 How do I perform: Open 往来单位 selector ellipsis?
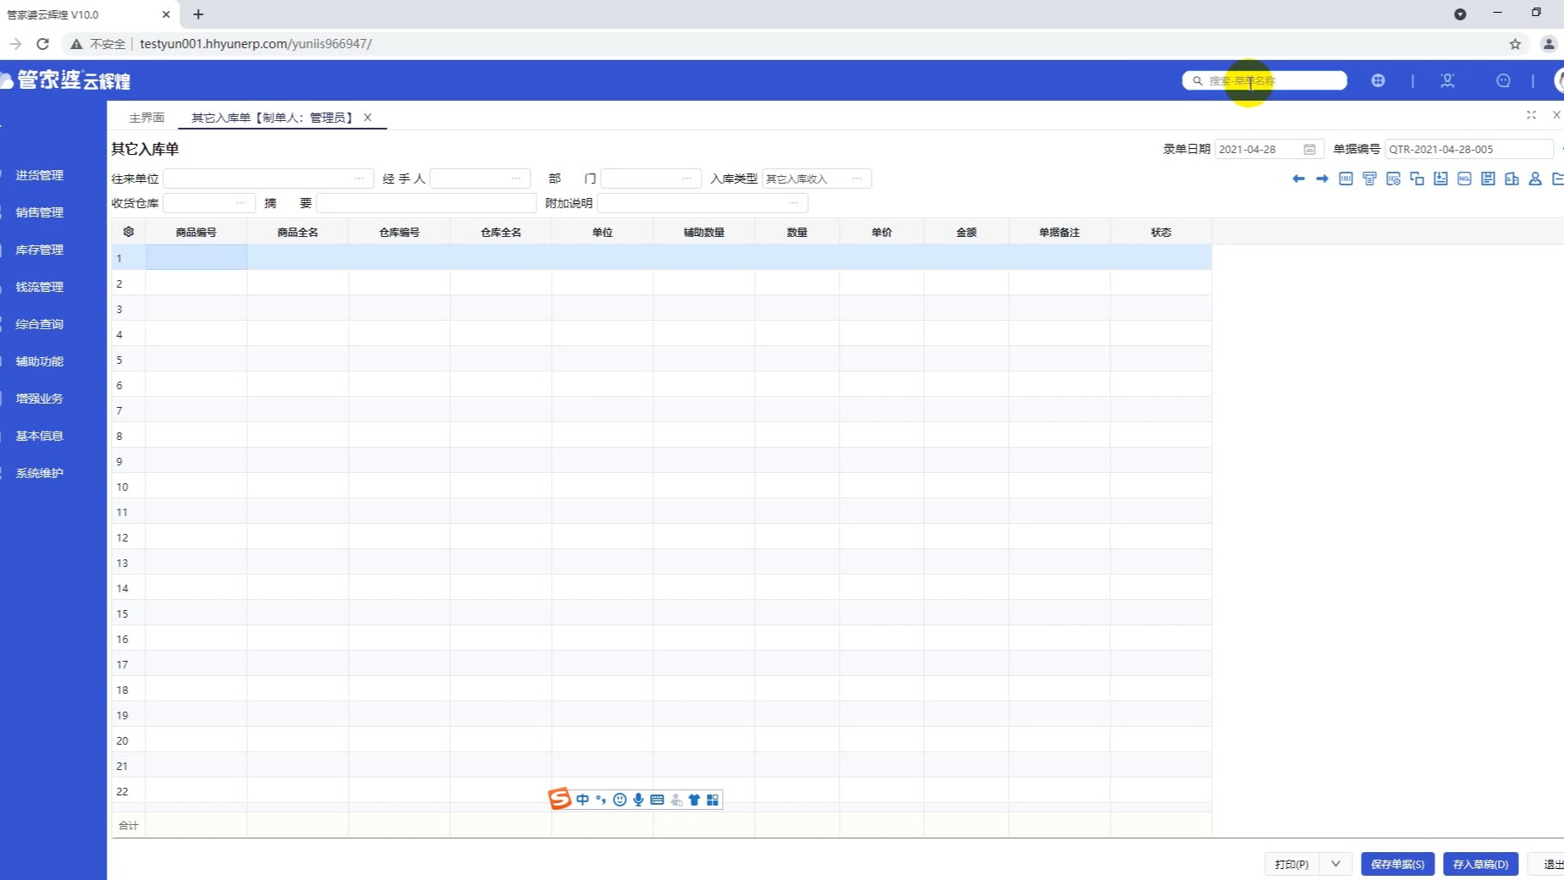click(x=359, y=179)
